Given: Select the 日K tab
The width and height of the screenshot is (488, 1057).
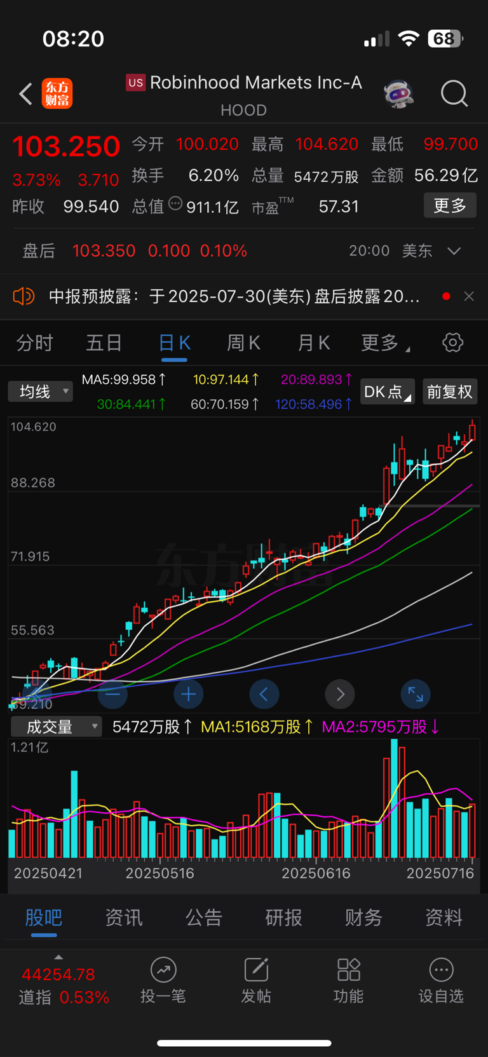Looking at the screenshot, I should coord(174,343).
